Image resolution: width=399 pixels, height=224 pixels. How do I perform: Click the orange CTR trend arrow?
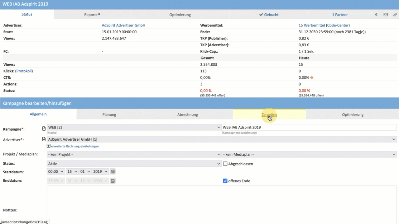click(x=312, y=77)
